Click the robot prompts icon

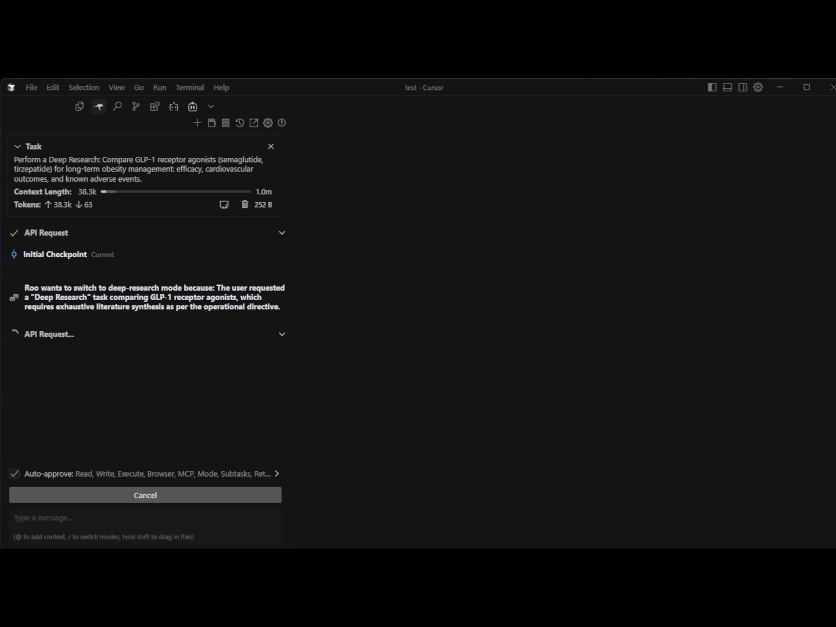(x=192, y=106)
